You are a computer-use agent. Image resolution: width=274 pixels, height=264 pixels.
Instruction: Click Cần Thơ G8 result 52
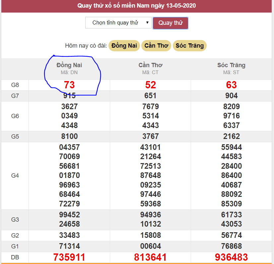150,85
